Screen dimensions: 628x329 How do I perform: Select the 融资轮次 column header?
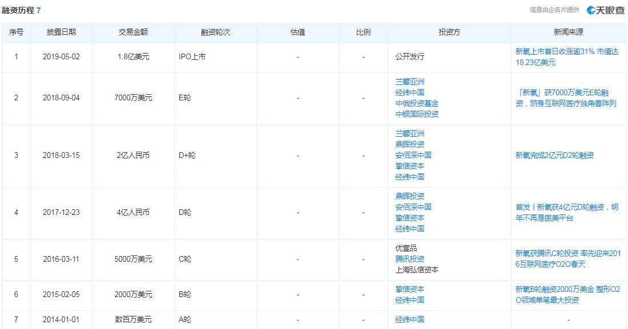point(215,32)
